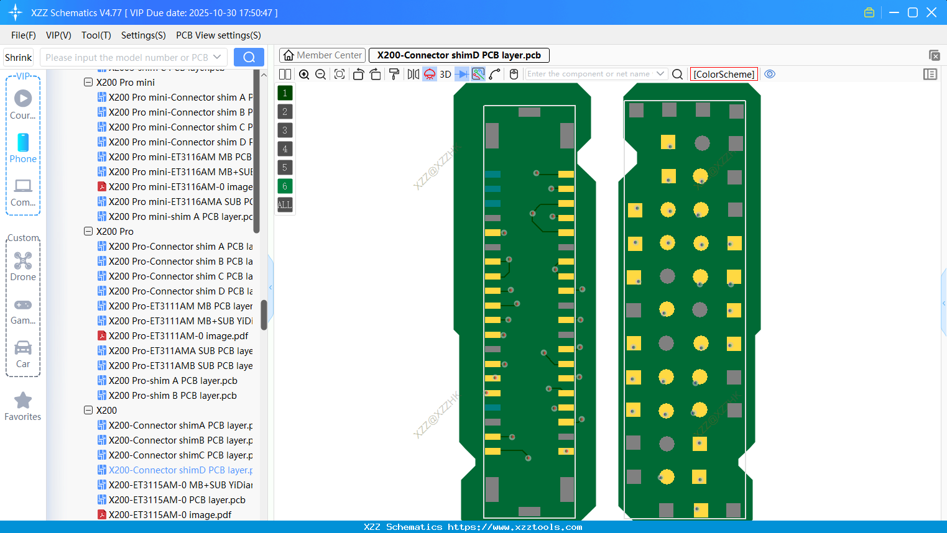Screen dimensions: 947x533
Task: Collapse the X200 Pro mini tree node
Action: [x=88, y=82]
